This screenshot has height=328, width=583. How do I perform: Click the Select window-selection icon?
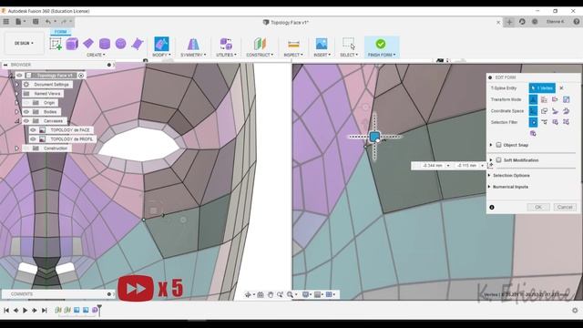[349, 44]
